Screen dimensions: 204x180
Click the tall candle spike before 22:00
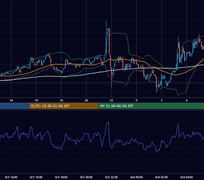click(x=106, y=38)
